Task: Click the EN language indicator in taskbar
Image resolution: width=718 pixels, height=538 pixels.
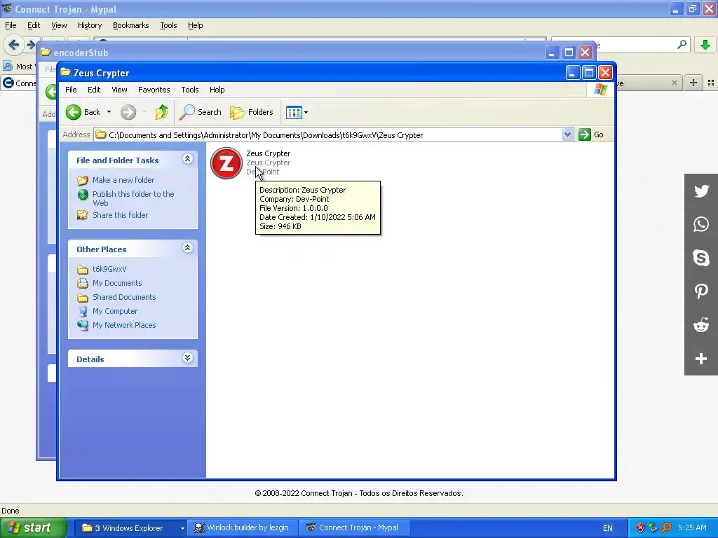Action: point(608,528)
